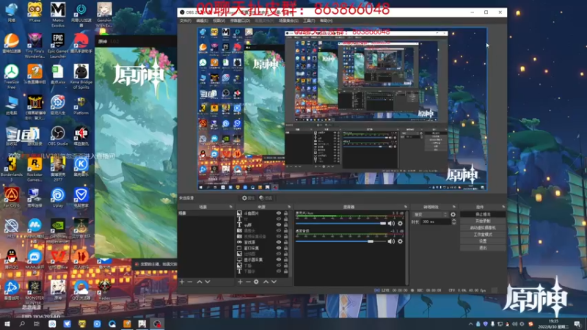Open Task View on the taskbar
This screenshot has height=330, width=587.
pos(36,323)
